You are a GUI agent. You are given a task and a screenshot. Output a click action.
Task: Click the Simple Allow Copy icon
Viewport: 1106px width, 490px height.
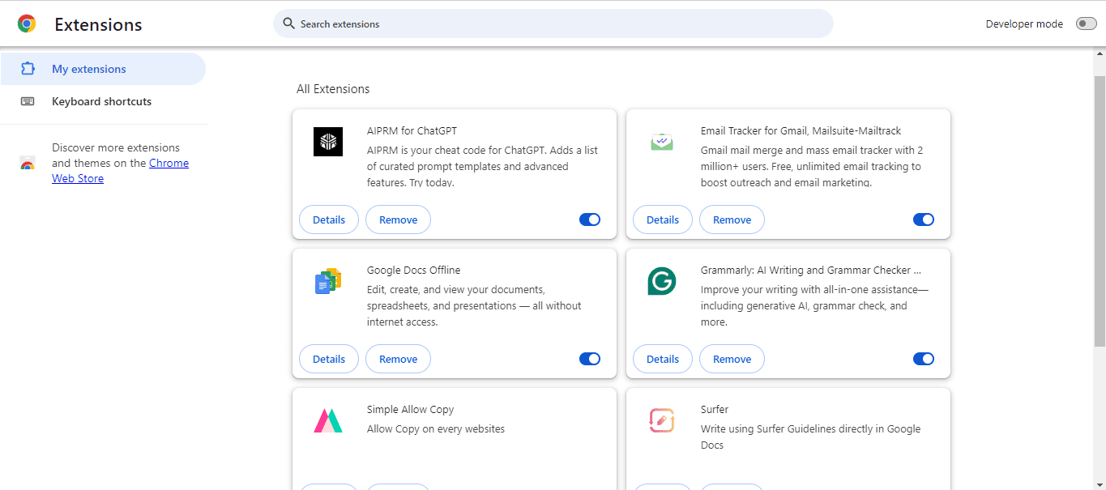(x=328, y=420)
